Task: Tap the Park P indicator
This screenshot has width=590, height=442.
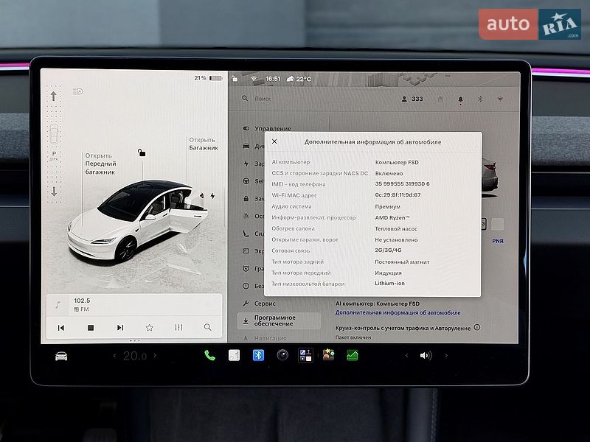Action: click(x=54, y=155)
